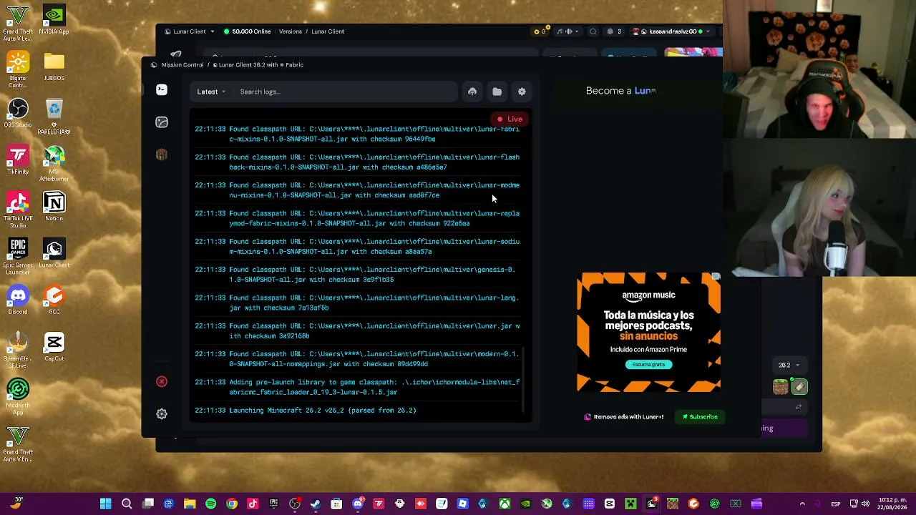Open the image gallery sidebar icon

click(162, 122)
